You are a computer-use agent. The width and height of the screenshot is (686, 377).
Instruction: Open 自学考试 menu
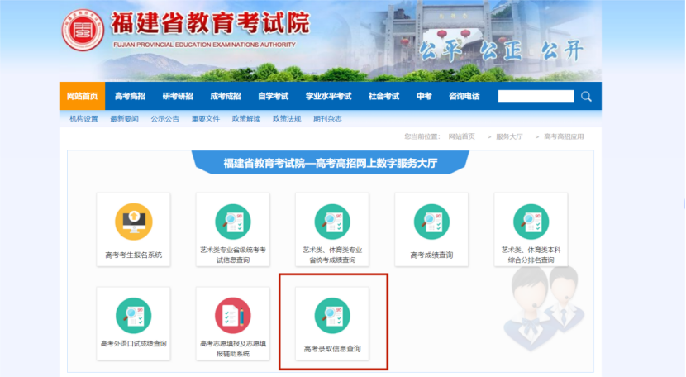click(x=273, y=96)
